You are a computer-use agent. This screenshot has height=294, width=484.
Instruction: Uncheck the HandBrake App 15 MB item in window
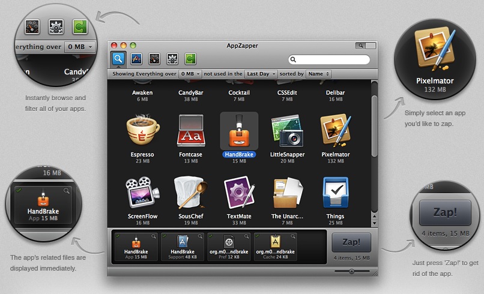[118, 236]
